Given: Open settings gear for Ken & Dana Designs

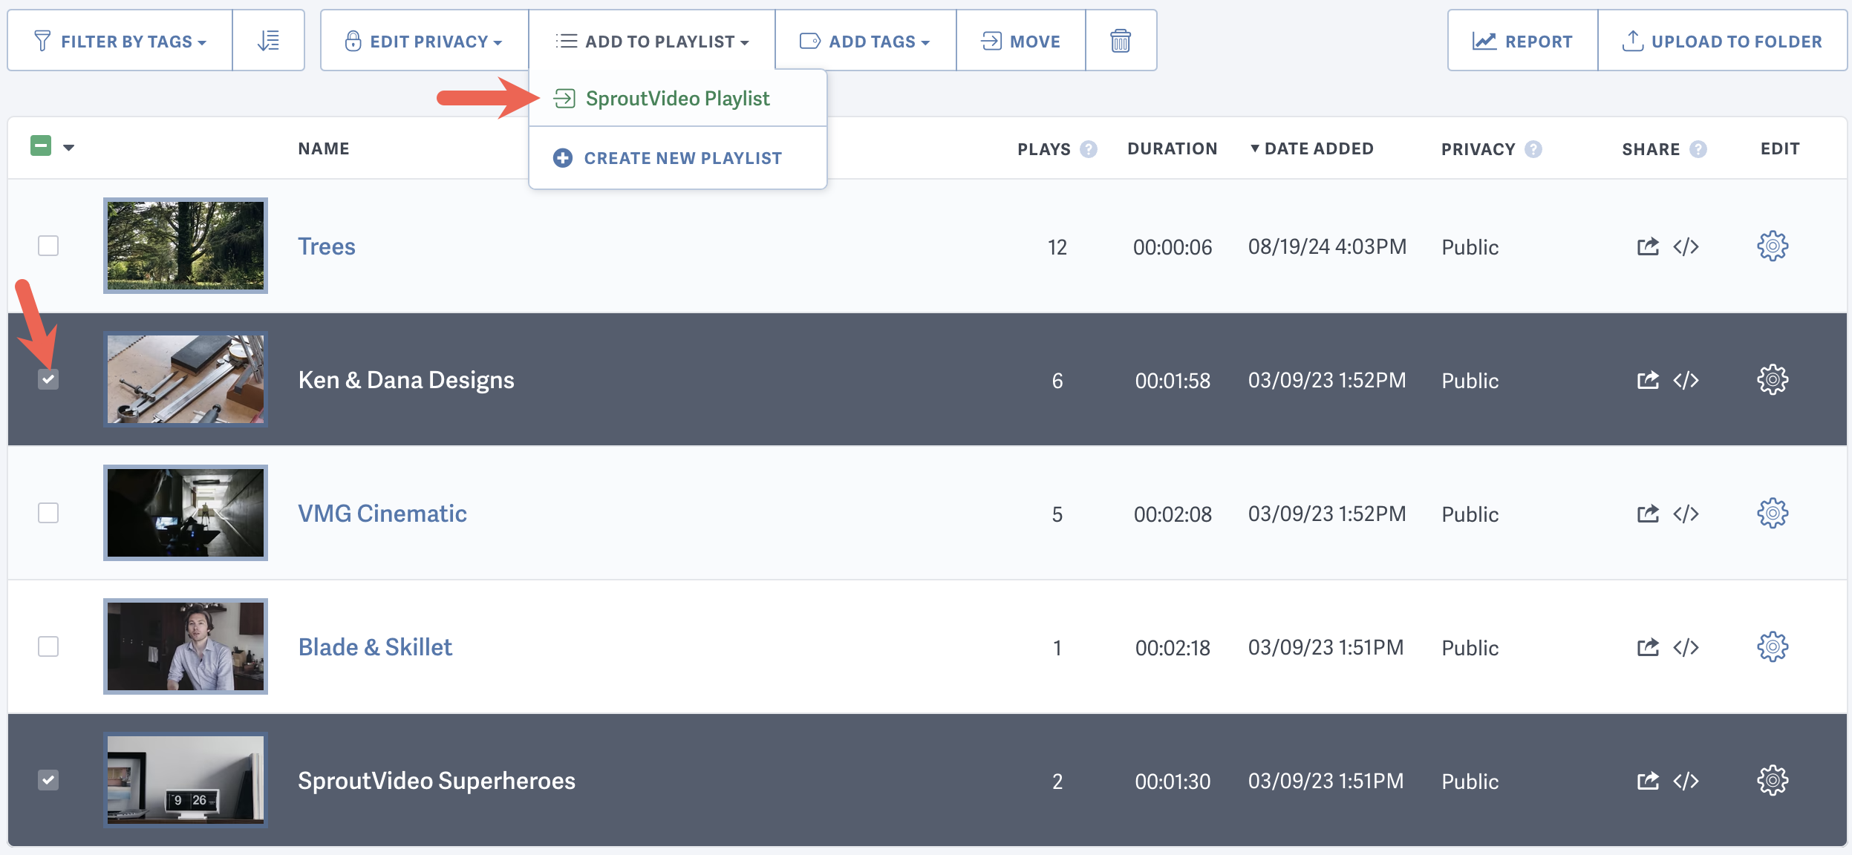Looking at the screenshot, I should tap(1773, 379).
